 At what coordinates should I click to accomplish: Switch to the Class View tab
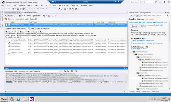156,91
